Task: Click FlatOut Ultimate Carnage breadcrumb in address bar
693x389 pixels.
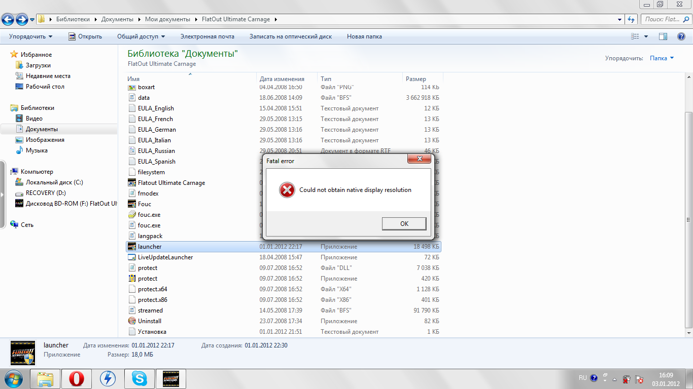Action: [235, 19]
